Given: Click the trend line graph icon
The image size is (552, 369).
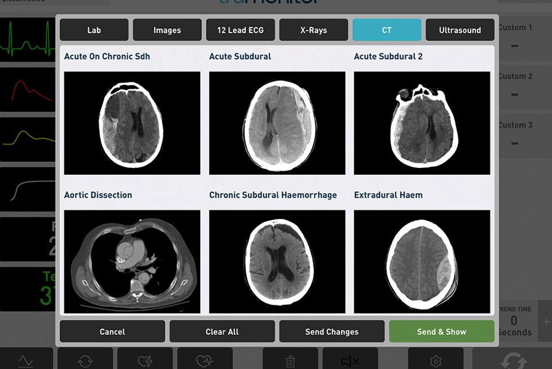Looking at the screenshot, I should pyautogui.click(x=26, y=361).
